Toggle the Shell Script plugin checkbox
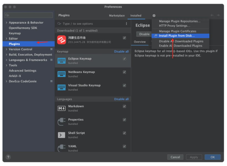This screenshot has width=227, height=166. pyautogui.click(x=124, y=133)
